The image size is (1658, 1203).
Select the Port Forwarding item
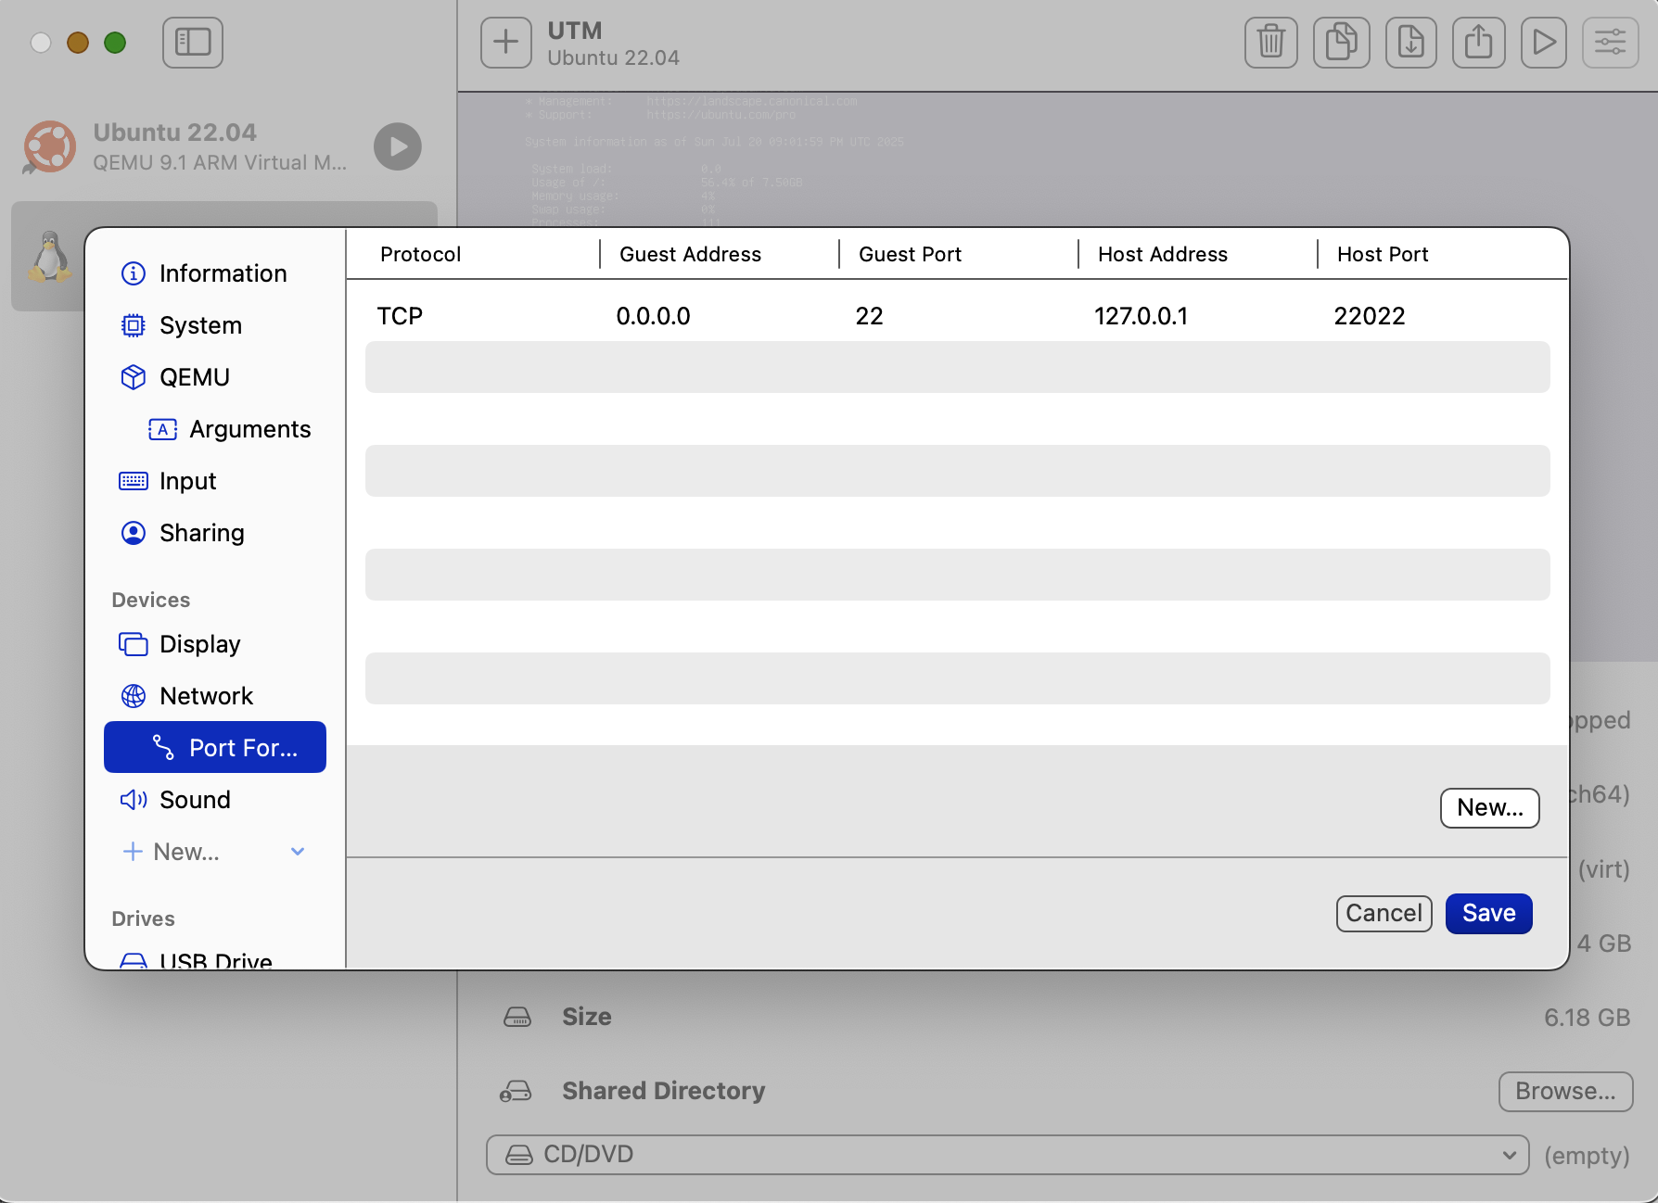[215, 747]
